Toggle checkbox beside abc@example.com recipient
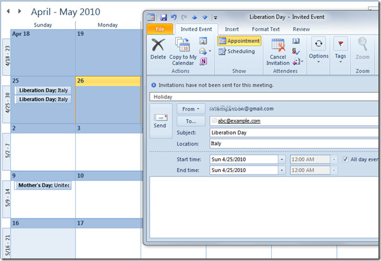 point(214,120)
